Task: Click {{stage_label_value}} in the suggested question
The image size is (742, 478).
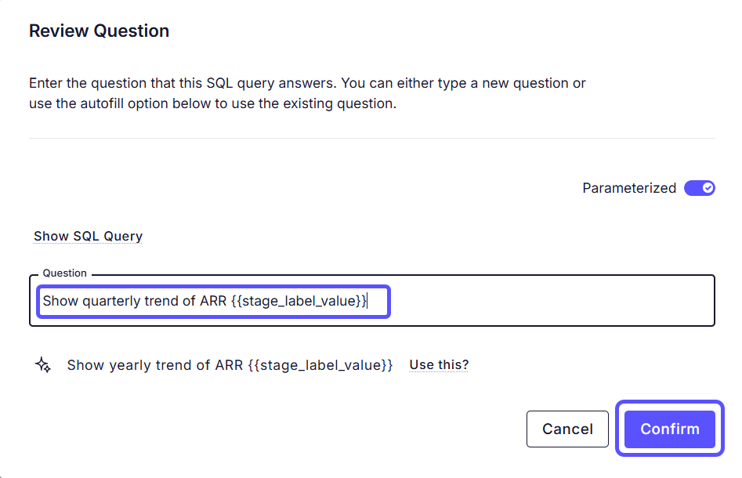Action: tap(319, 364)
